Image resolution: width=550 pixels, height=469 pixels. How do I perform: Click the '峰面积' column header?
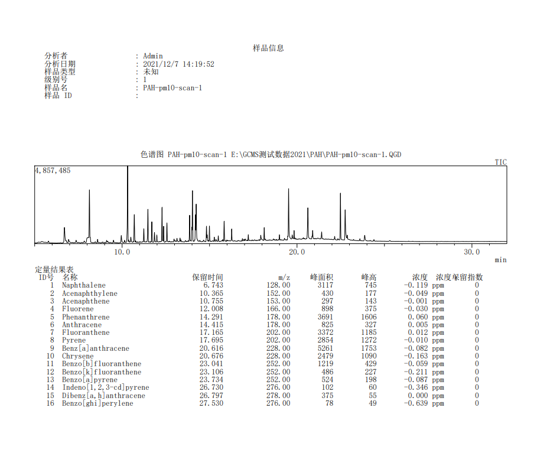pos(321,277)
